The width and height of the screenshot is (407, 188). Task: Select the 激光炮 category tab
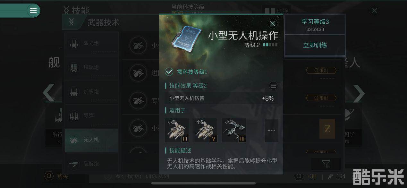coord(91,44)
